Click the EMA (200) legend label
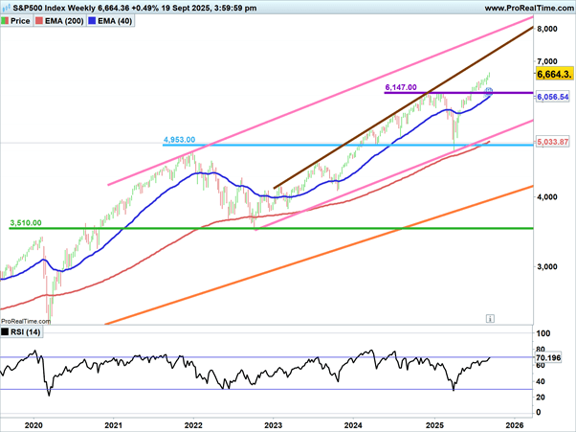Viewport: 576px width, 432px height. click(x=64, y=21)
